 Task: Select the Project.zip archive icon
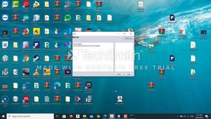pyautogui.click(x=151, y=87)
